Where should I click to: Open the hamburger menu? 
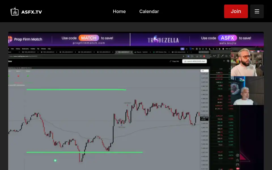[257, 11]
